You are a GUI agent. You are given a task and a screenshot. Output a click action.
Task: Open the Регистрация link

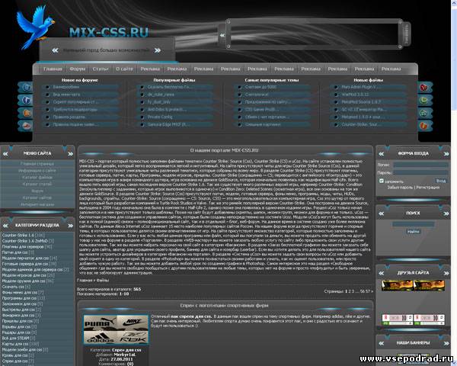(x=427, y=188)
